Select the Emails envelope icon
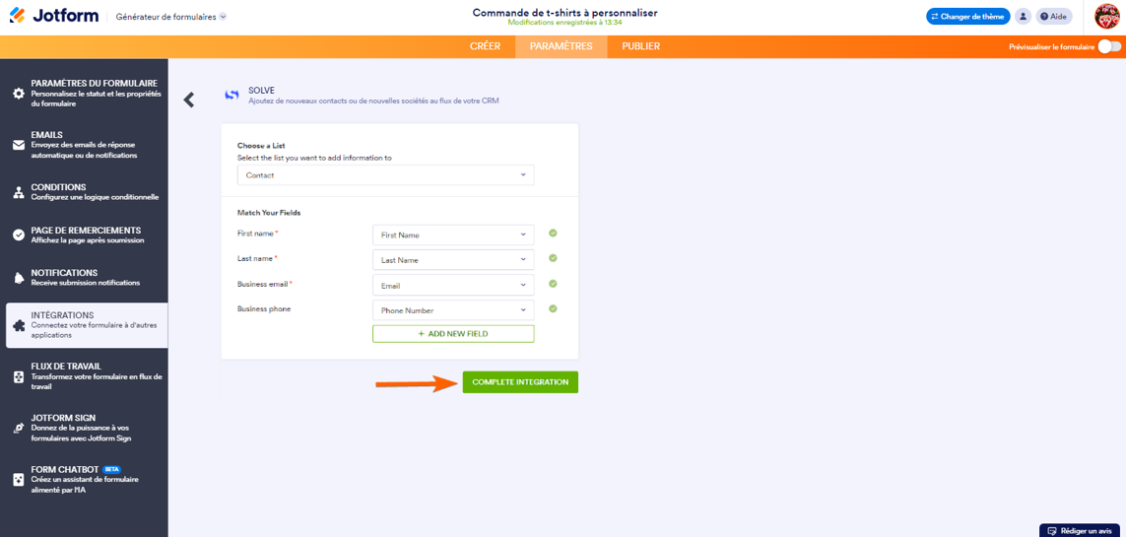 click(x=19, y=145)
